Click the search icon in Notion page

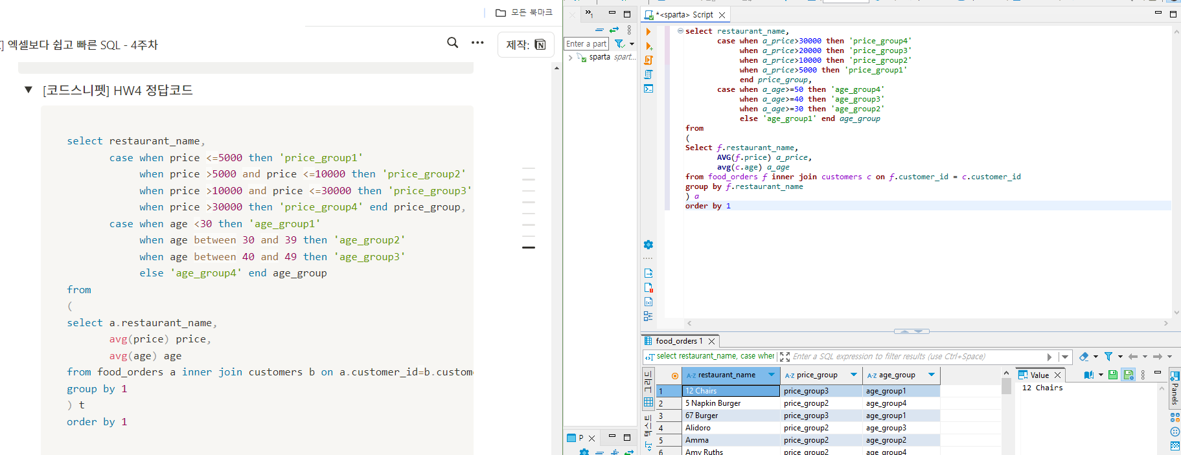pos(453,43)
